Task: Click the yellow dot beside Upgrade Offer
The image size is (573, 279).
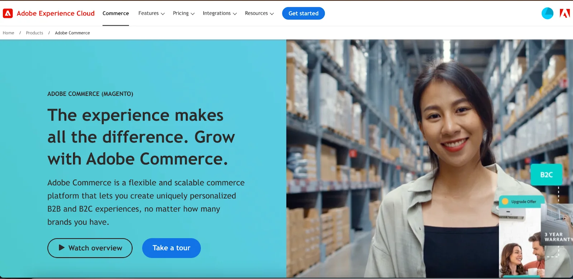Action: click(x=505, y=201)
